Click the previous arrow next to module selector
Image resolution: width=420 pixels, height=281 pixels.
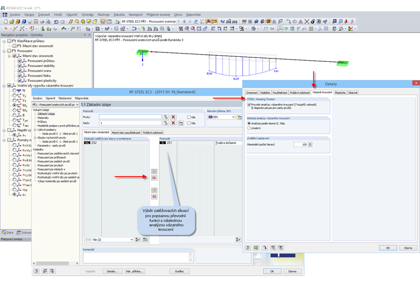tap(184, 22)
